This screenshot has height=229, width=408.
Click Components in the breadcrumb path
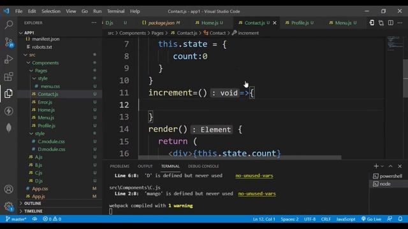[x=133, y=33]
